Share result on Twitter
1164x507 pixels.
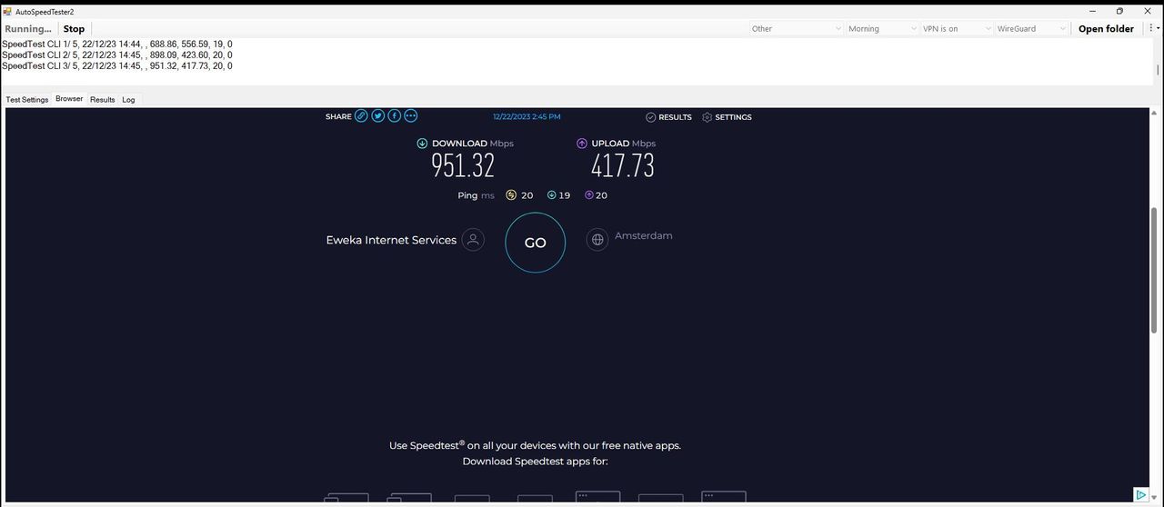coord(377,115)
